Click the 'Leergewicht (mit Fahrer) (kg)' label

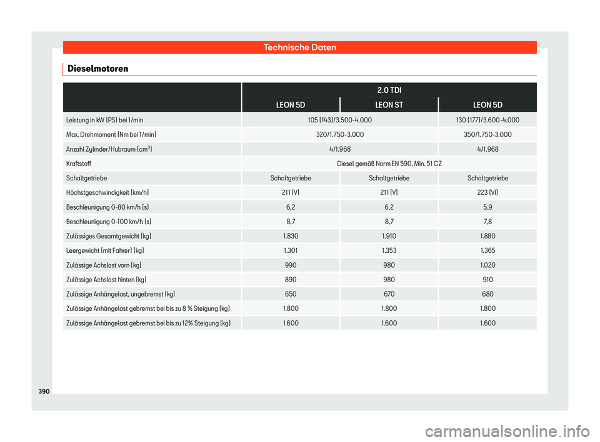coord(105,251)
